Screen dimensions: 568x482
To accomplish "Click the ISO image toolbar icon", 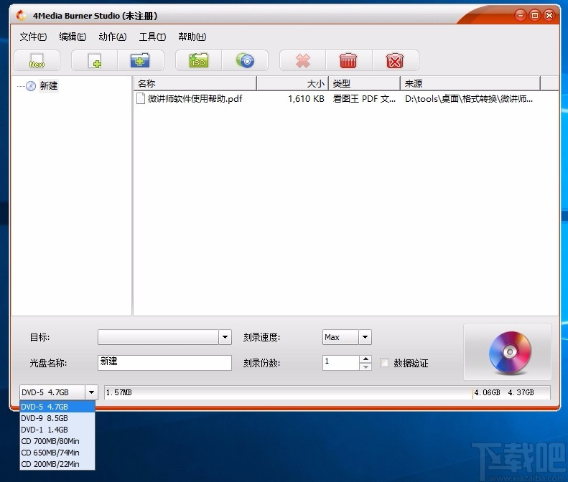I will [x=198, y=61].
